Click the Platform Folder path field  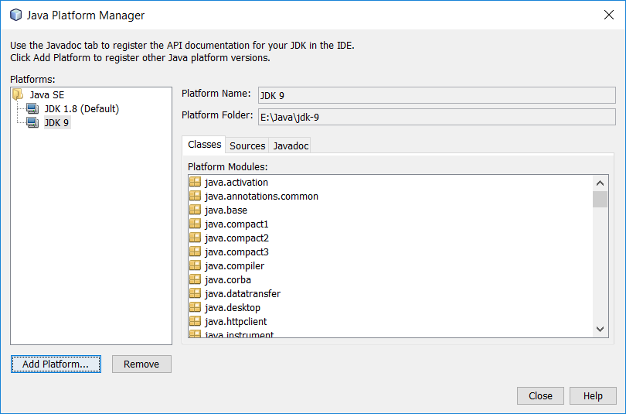435,117
